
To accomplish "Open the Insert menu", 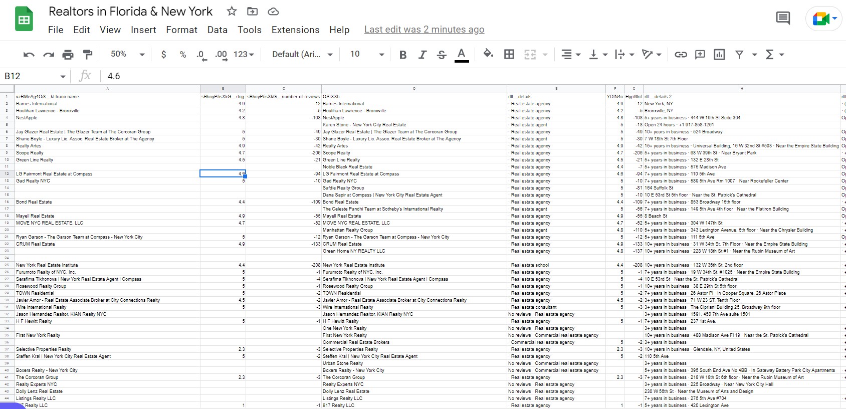I will click(143, 30).
